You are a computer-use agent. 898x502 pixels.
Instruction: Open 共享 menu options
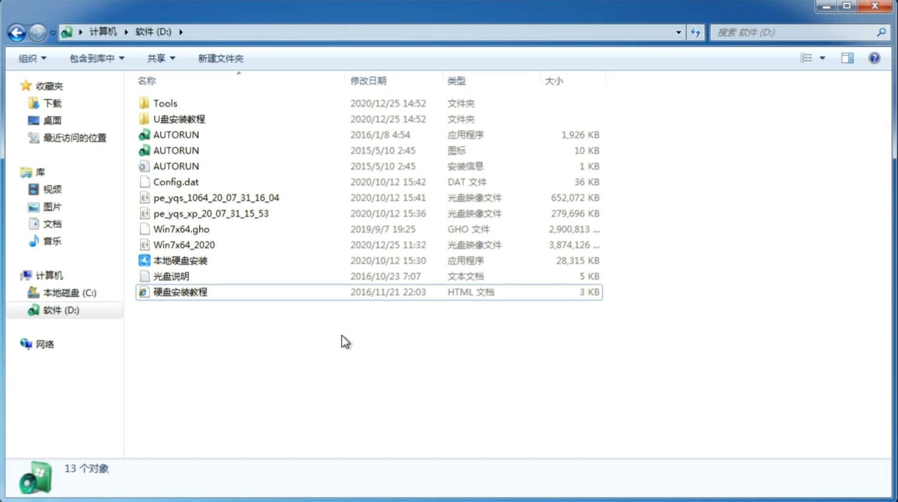tap(159, 57)
